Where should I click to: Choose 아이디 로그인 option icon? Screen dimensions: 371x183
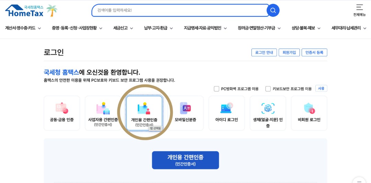(x=227, y=108)
